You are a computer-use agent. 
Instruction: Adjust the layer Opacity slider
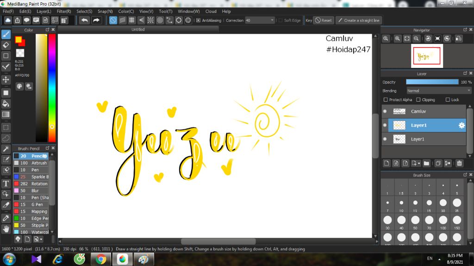(432, 82)
